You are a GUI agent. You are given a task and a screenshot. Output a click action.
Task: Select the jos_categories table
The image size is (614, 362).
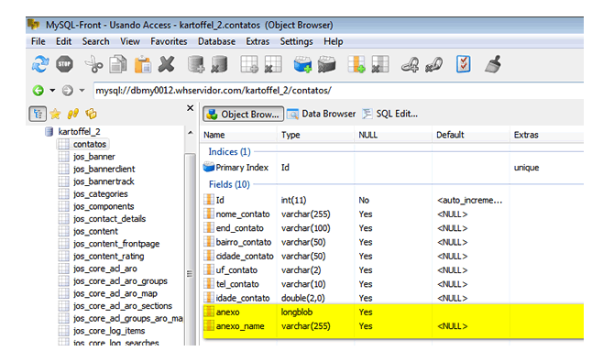point(100,194)
